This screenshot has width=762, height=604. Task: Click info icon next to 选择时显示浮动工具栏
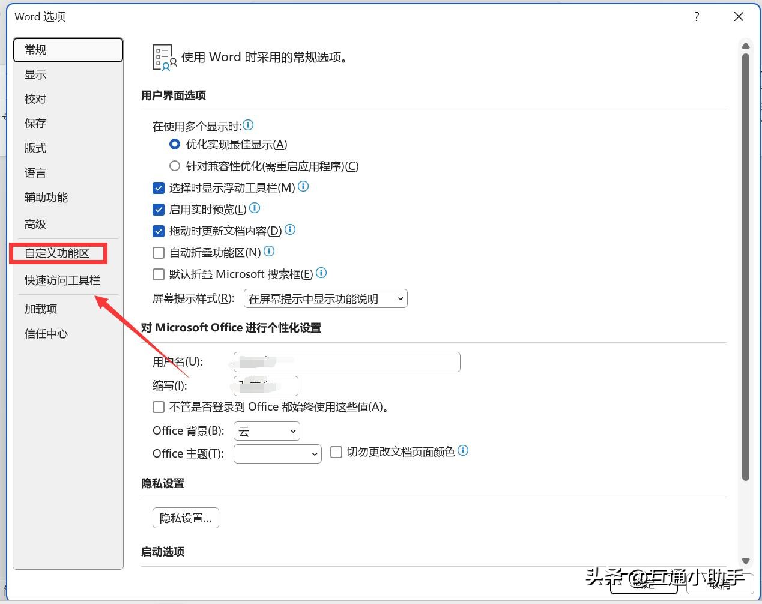[x=303, y=187]
